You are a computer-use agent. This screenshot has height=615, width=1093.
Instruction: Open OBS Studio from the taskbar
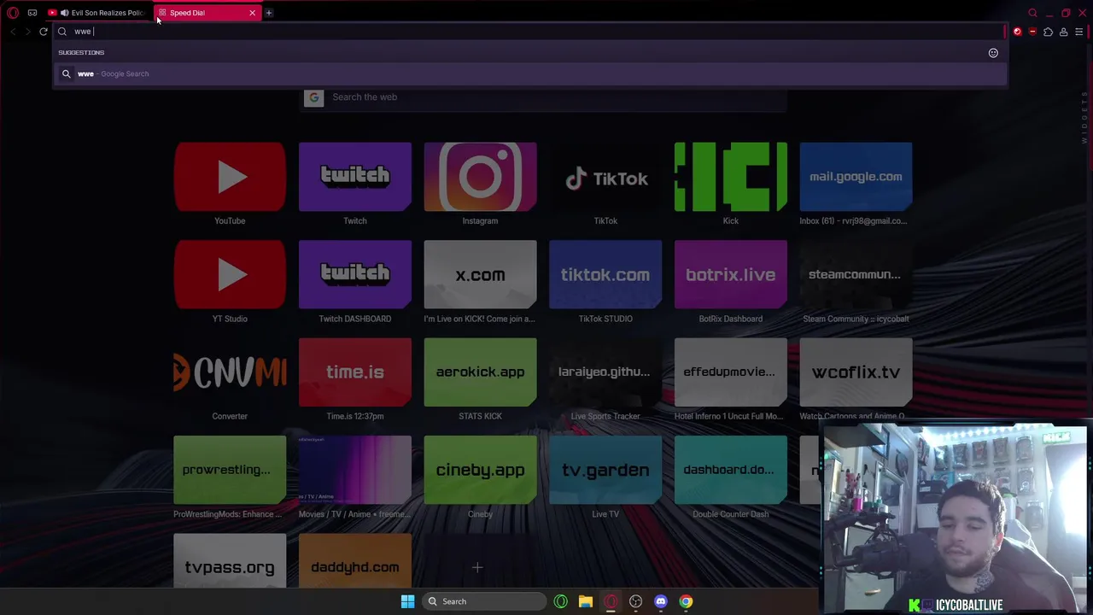(635, 601)
